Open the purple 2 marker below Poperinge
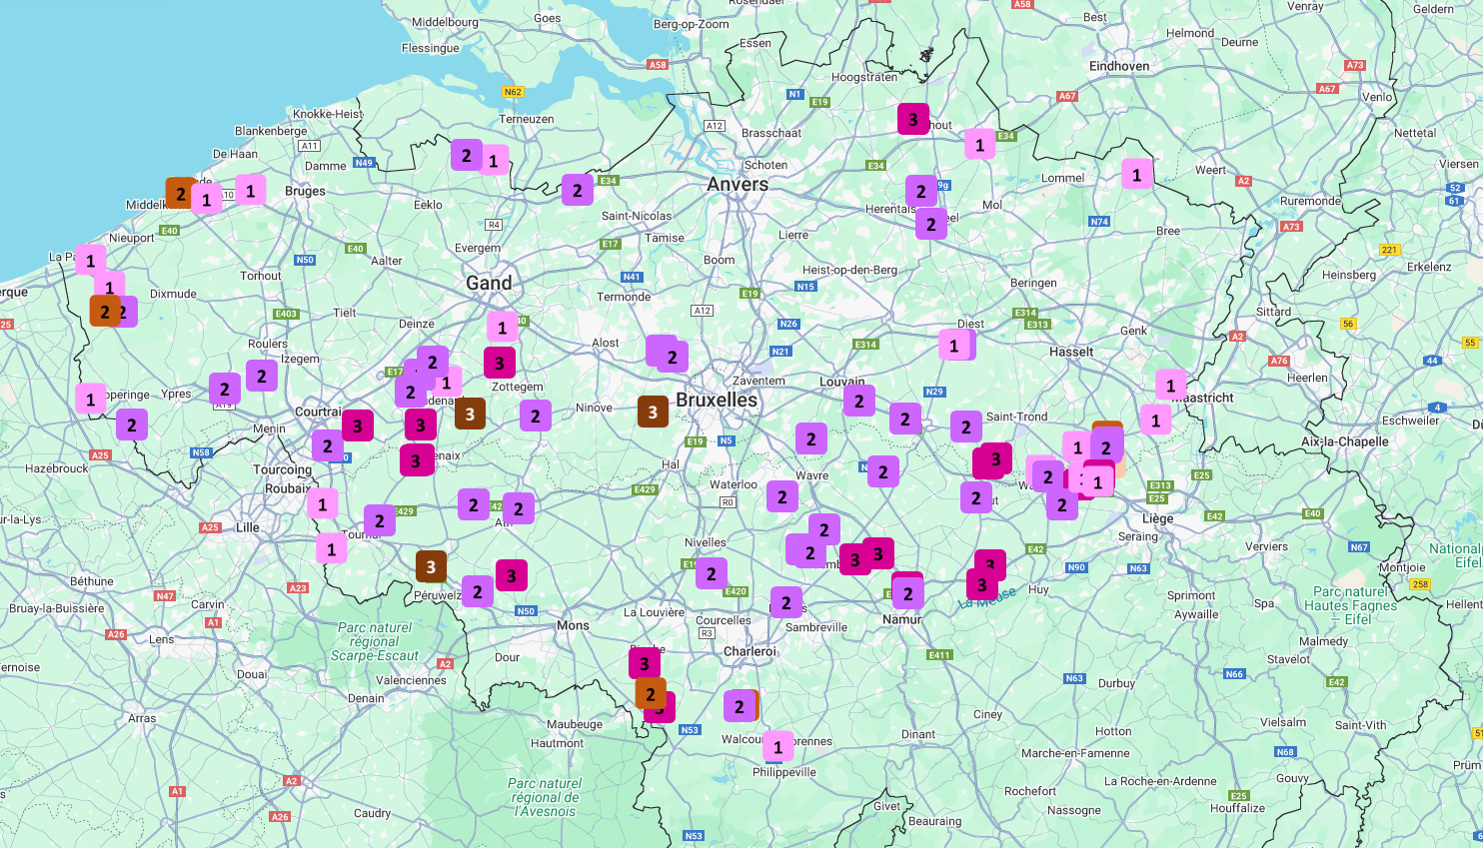The height and width of the screenshot is (848, 1483). (x=131, y=424)
